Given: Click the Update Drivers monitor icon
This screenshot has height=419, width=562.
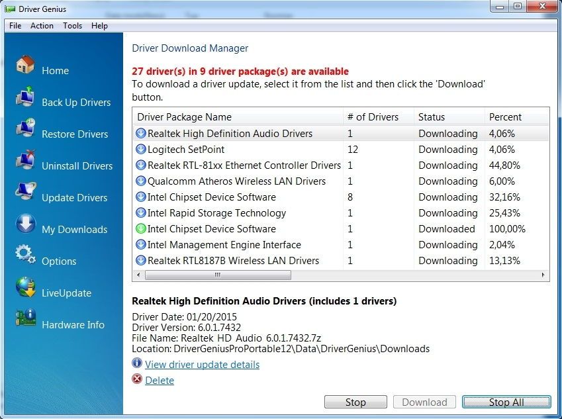Looking at the screenshot, I should [x=25, y=192].
